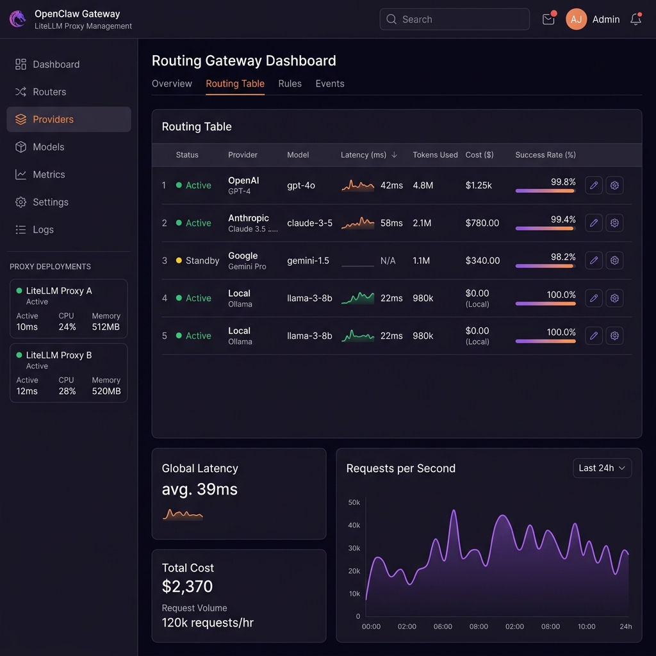Open the LiteLLM Proxy B deployment card
Screen dimensions: 656x656
pos(69,373)
